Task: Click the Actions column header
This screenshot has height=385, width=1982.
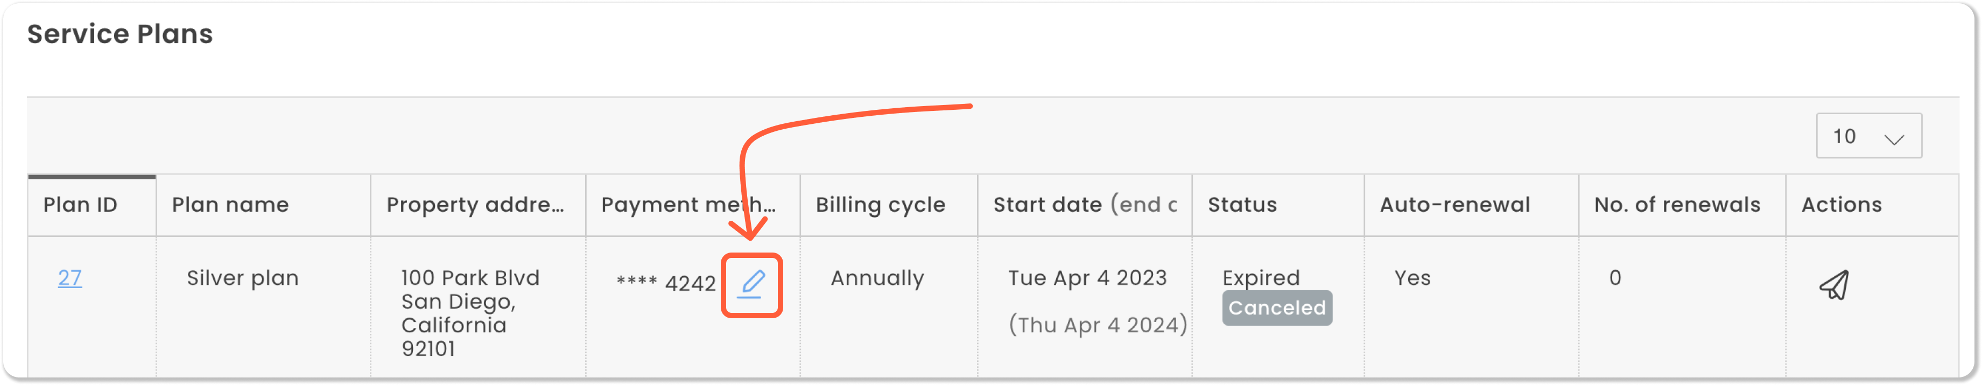Action: [1841, 205]
